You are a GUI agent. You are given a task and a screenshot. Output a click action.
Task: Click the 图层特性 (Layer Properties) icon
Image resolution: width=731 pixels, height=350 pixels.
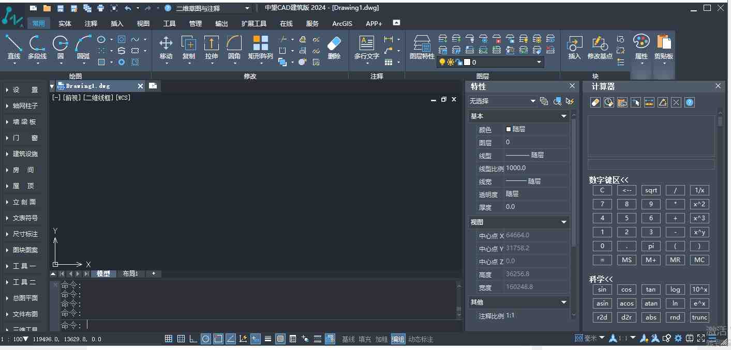422,44
